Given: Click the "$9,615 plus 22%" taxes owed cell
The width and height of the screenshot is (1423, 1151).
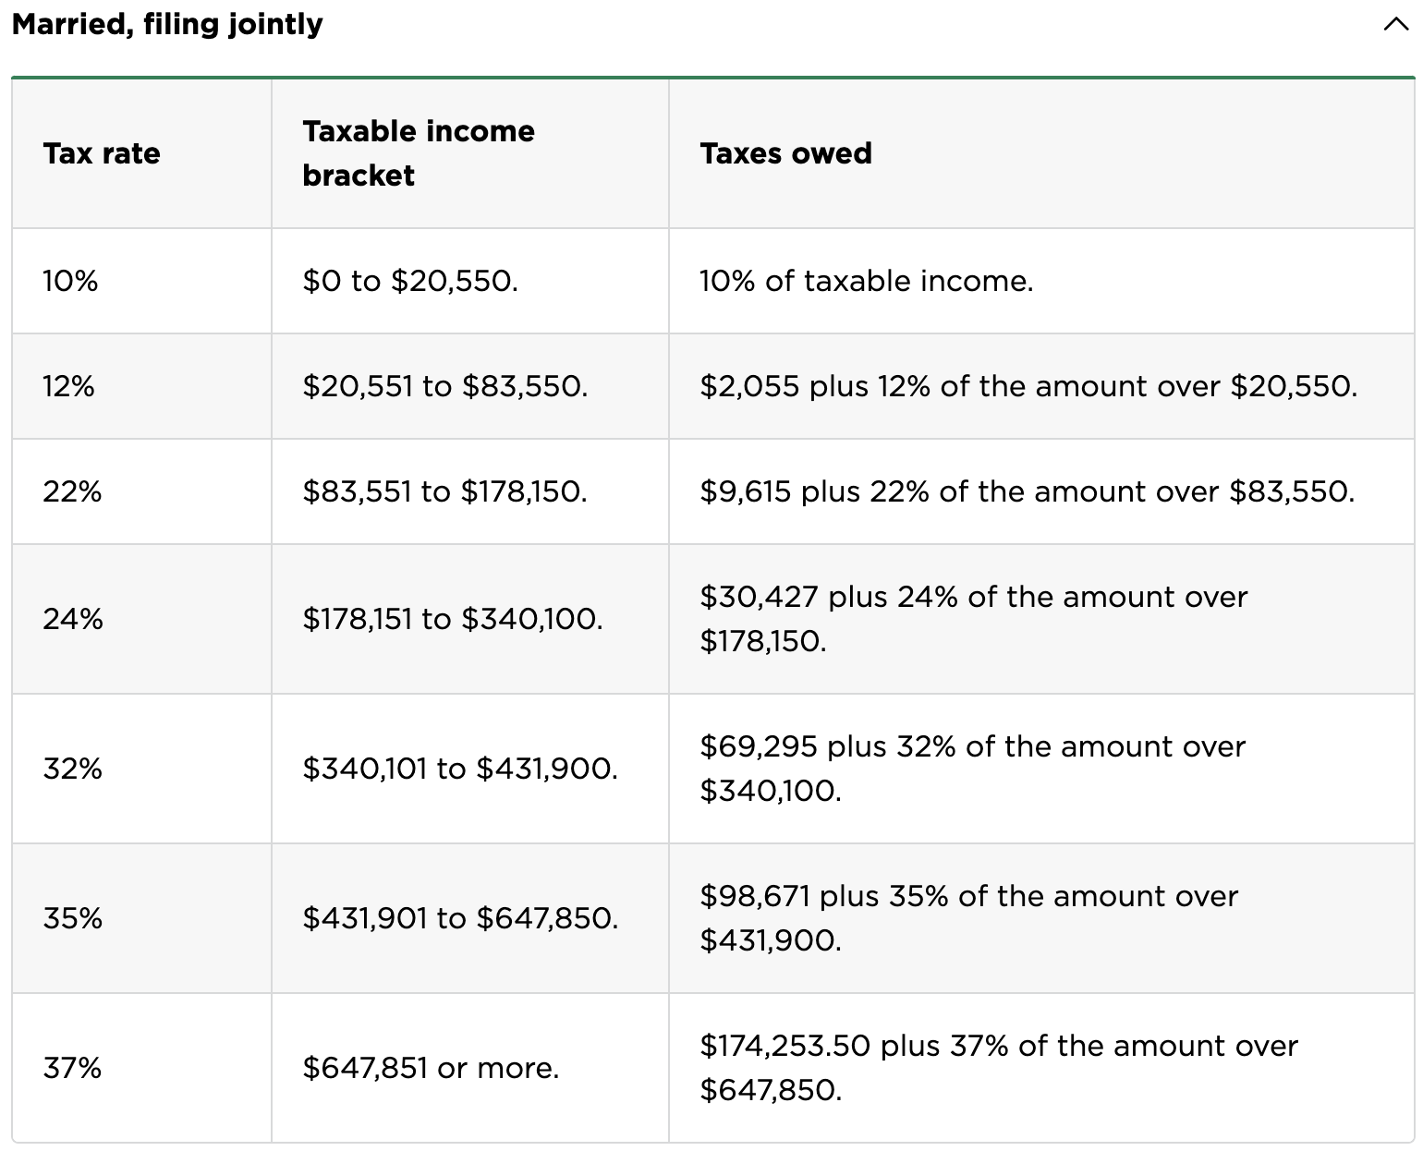Looking at the screenshot, I should [1027, 491].
